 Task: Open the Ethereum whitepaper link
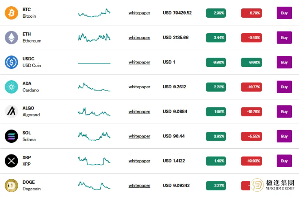coord(139,38)
